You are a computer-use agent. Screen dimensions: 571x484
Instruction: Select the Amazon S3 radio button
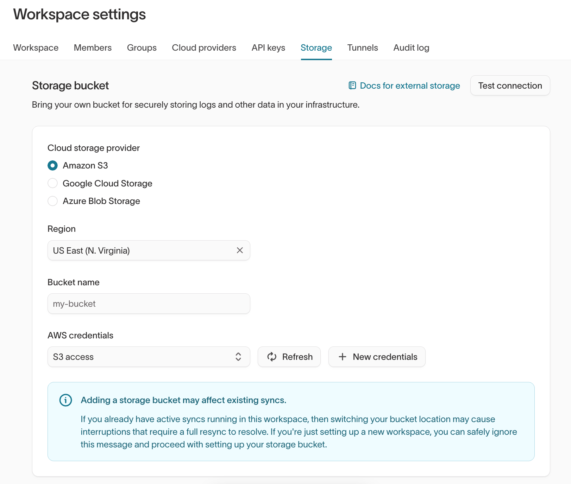point(53,165)
